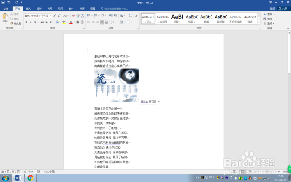Apply strikethrough formatting
The width and height of the screenshot is (291, 182).
[42, 22]
